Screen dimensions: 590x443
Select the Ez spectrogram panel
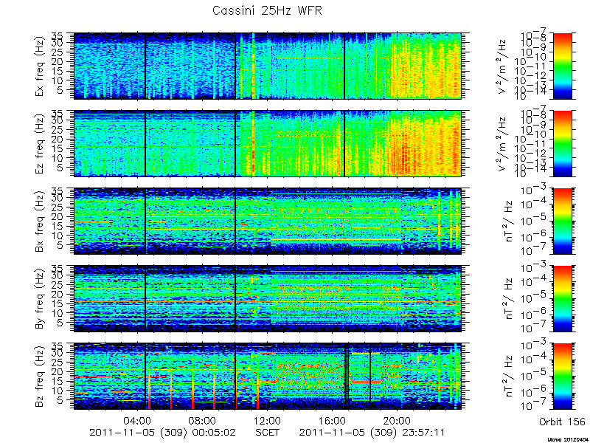point(268,143)
